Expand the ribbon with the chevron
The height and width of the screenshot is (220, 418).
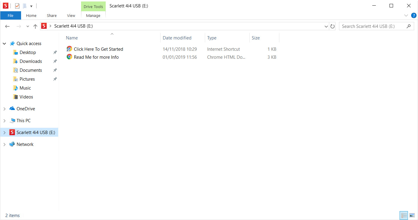point(406,15)
